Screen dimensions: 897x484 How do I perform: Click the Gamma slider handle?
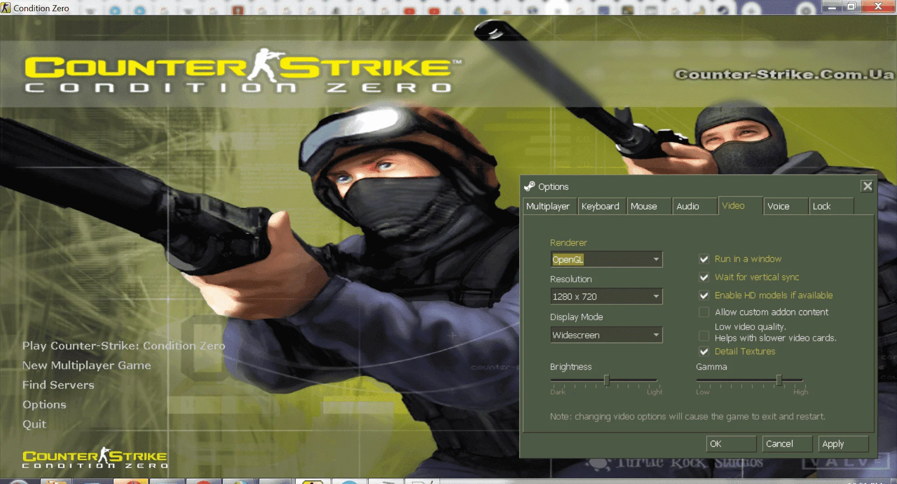[779, 380]
